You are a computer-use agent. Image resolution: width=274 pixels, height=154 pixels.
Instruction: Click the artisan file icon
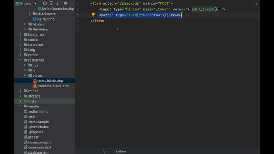26,137
